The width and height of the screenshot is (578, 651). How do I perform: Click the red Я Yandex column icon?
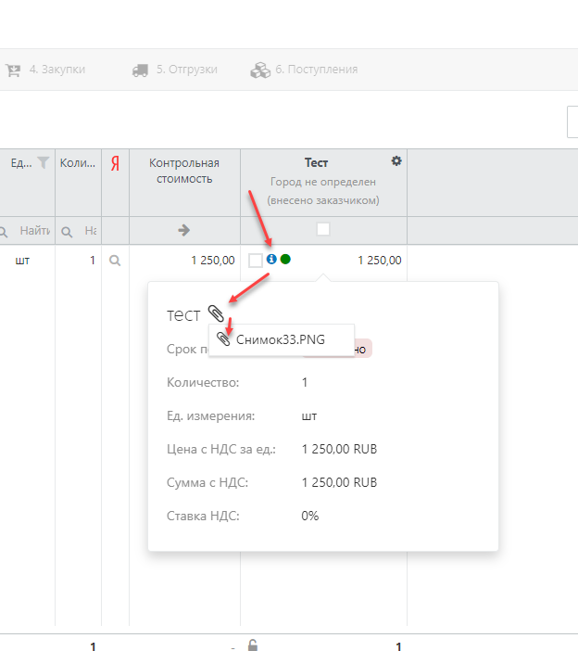pyautogui.click(x=115, y=163)
